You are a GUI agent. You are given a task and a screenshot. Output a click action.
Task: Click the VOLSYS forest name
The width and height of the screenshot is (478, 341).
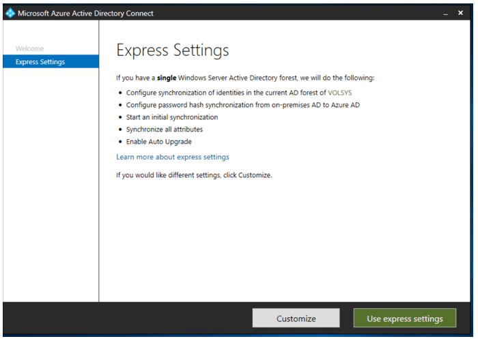tap(340, 92)
